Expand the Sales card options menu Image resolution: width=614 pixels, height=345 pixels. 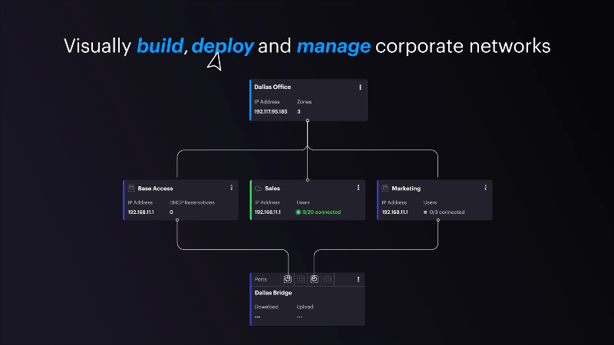point(358,188)
